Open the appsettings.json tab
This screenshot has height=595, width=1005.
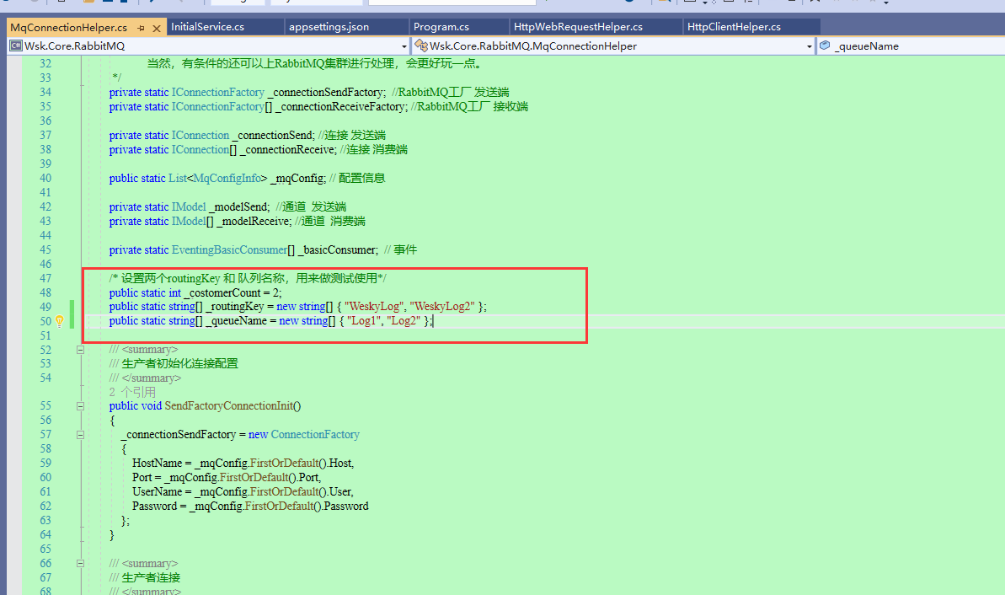click(329, 27)
